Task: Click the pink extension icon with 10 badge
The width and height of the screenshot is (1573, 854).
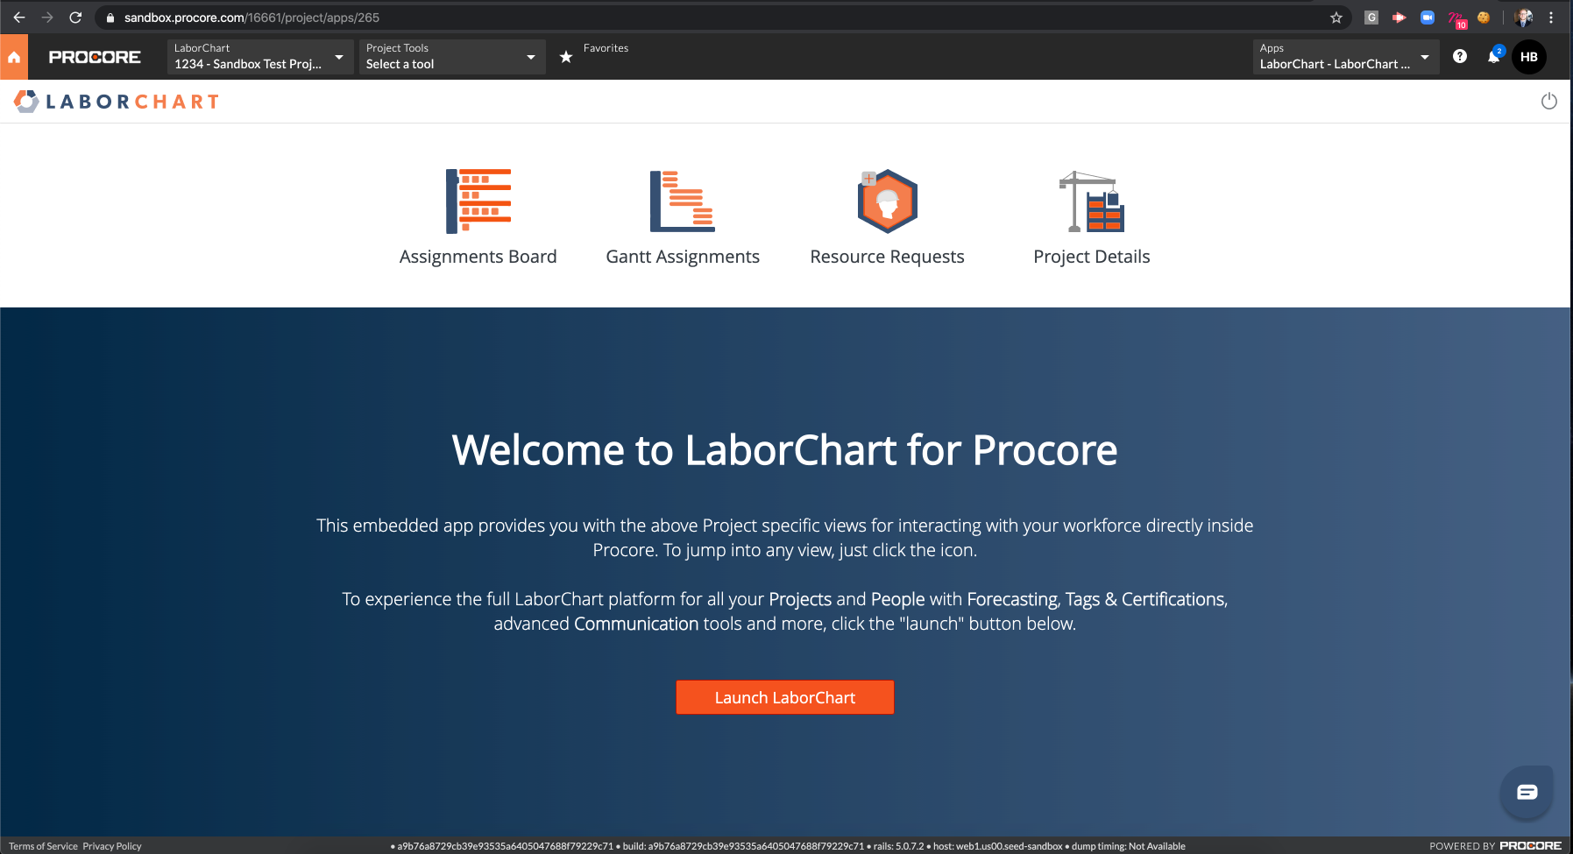Action: tap(1456, 19)
